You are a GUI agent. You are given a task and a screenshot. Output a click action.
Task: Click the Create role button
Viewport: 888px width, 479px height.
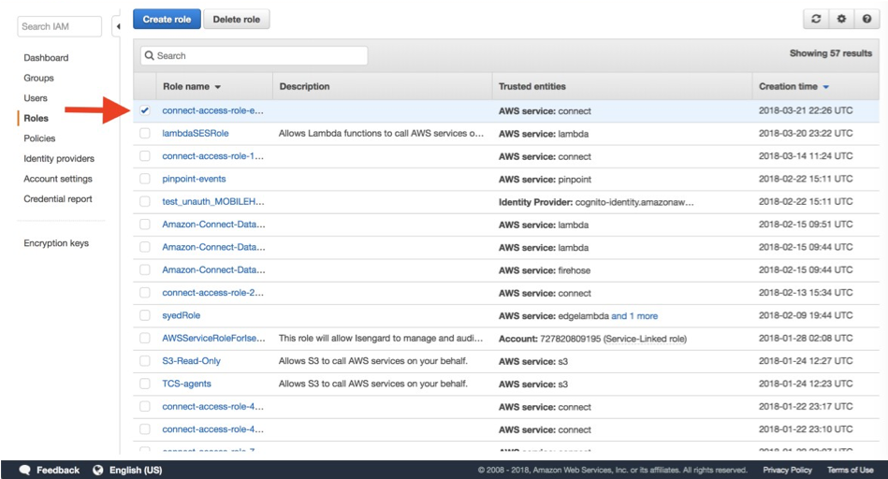167,20
